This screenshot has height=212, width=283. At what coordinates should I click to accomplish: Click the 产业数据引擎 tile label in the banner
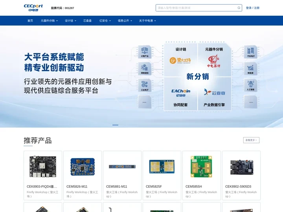tap(214, 105)
